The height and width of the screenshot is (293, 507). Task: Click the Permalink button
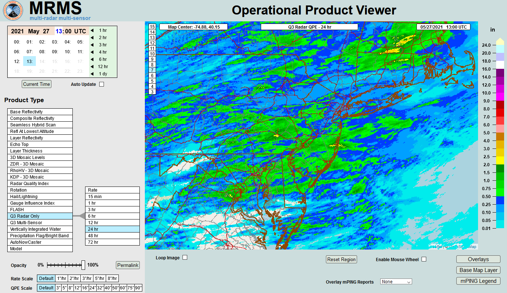127,265
